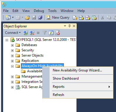The image size is (116, 112).
Task: Expand the Integration Services folder
Action: coord(12,82)
